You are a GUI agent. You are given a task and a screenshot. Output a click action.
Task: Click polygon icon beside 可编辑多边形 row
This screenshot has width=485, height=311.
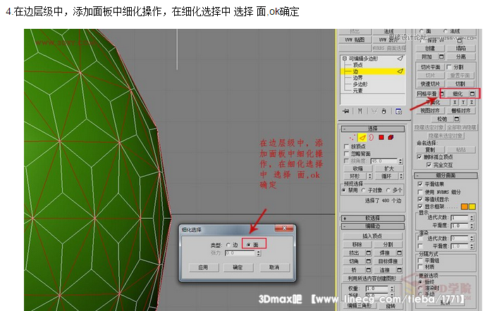[400, 58]
